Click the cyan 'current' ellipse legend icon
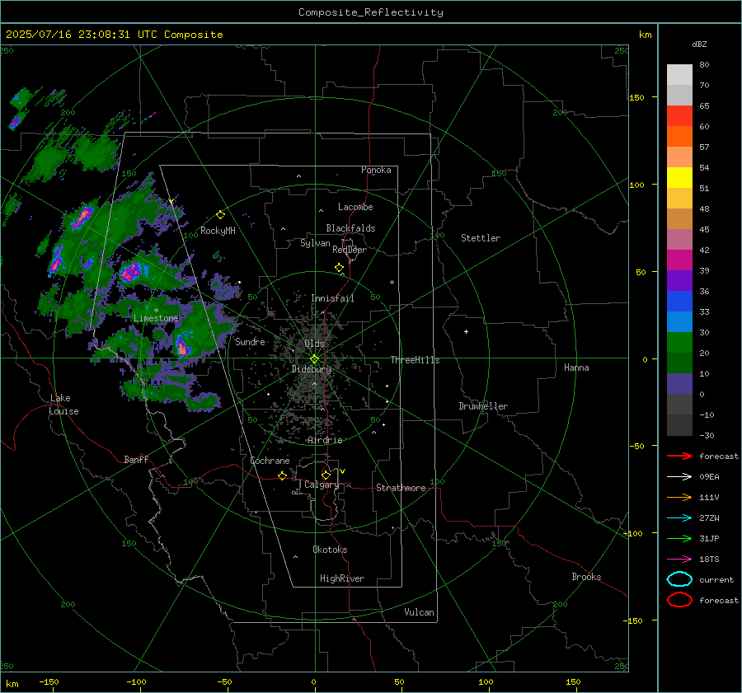The height and width of the screenshot is (693, 742). point(679,579)
